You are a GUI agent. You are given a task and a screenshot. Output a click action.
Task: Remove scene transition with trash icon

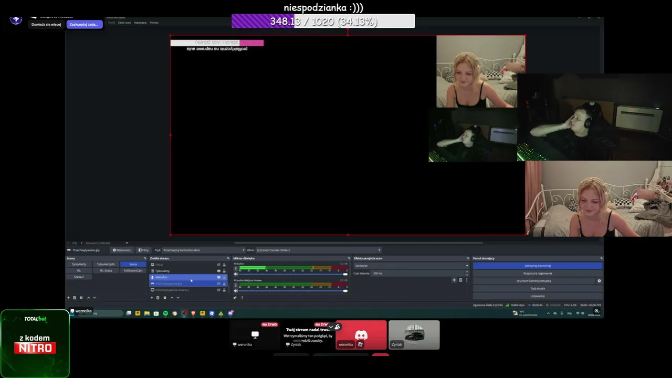point(460,280)
